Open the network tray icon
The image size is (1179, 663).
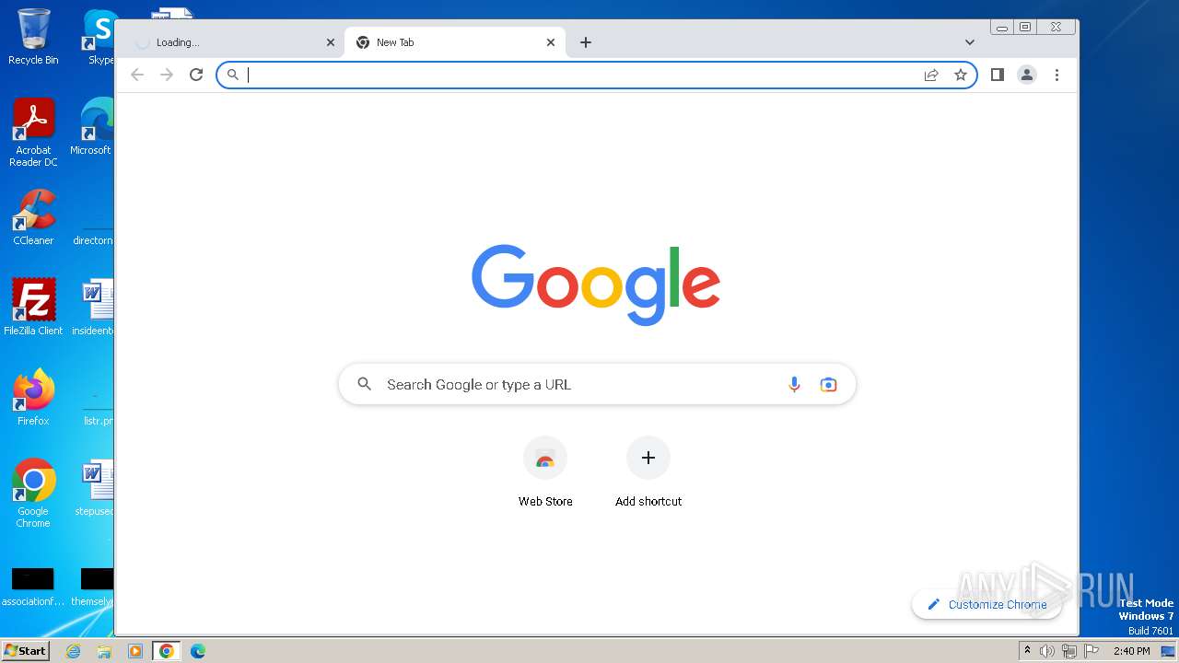click(1068, 651)
